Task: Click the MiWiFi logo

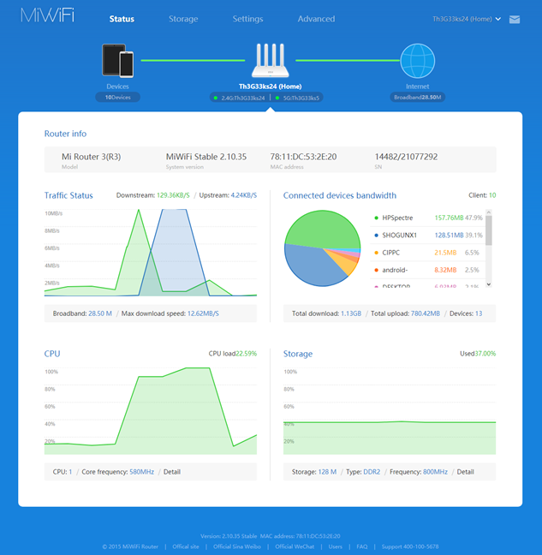Action: (47, 15)
